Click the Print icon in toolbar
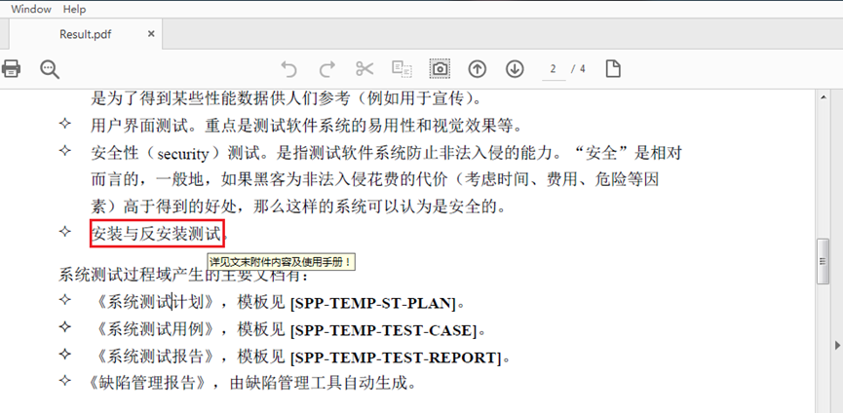 click(x=11, y=69)
